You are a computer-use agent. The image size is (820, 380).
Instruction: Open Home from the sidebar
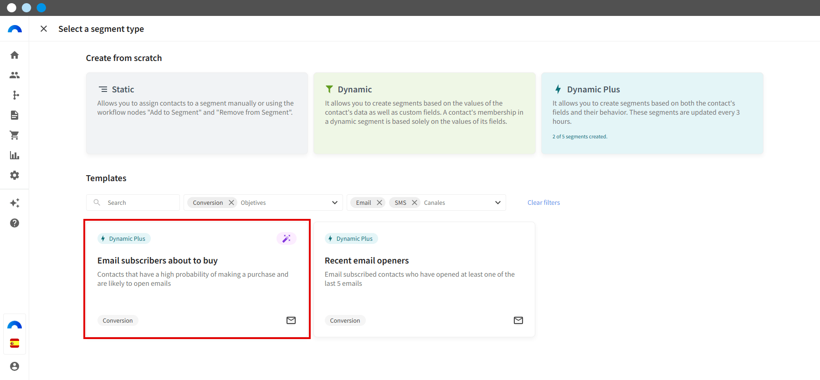pyautogui.click(x=15, y=55)
